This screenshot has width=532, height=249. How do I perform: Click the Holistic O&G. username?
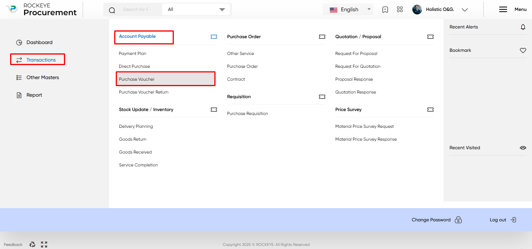(440, 9)
